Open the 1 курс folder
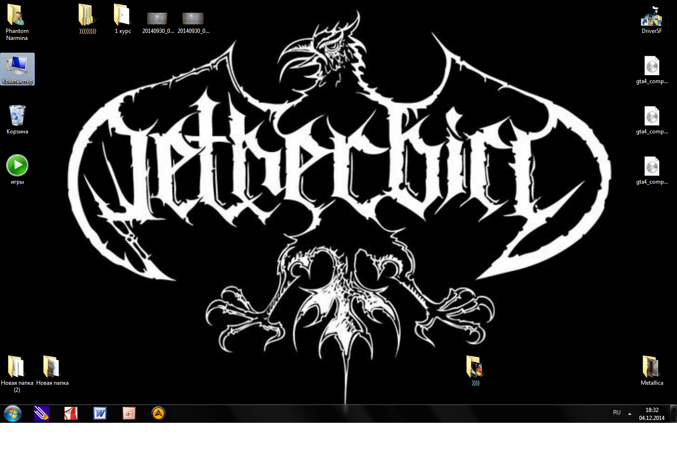This screenshot has width=677, height=451. [122, 16]
